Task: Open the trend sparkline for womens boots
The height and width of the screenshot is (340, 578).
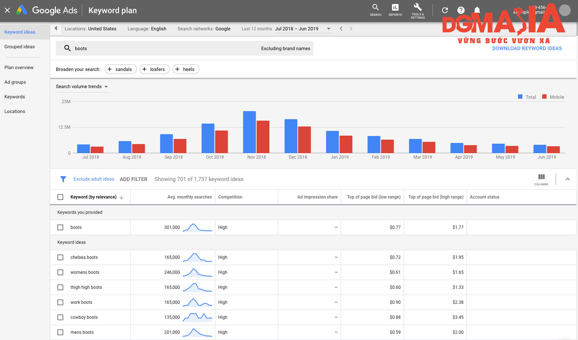Action: tap(197, 272)
